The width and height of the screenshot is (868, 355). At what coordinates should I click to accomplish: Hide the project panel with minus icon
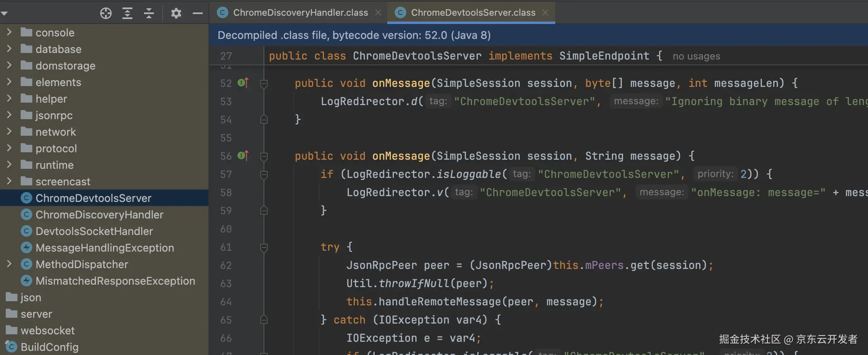tap(198, 13)
